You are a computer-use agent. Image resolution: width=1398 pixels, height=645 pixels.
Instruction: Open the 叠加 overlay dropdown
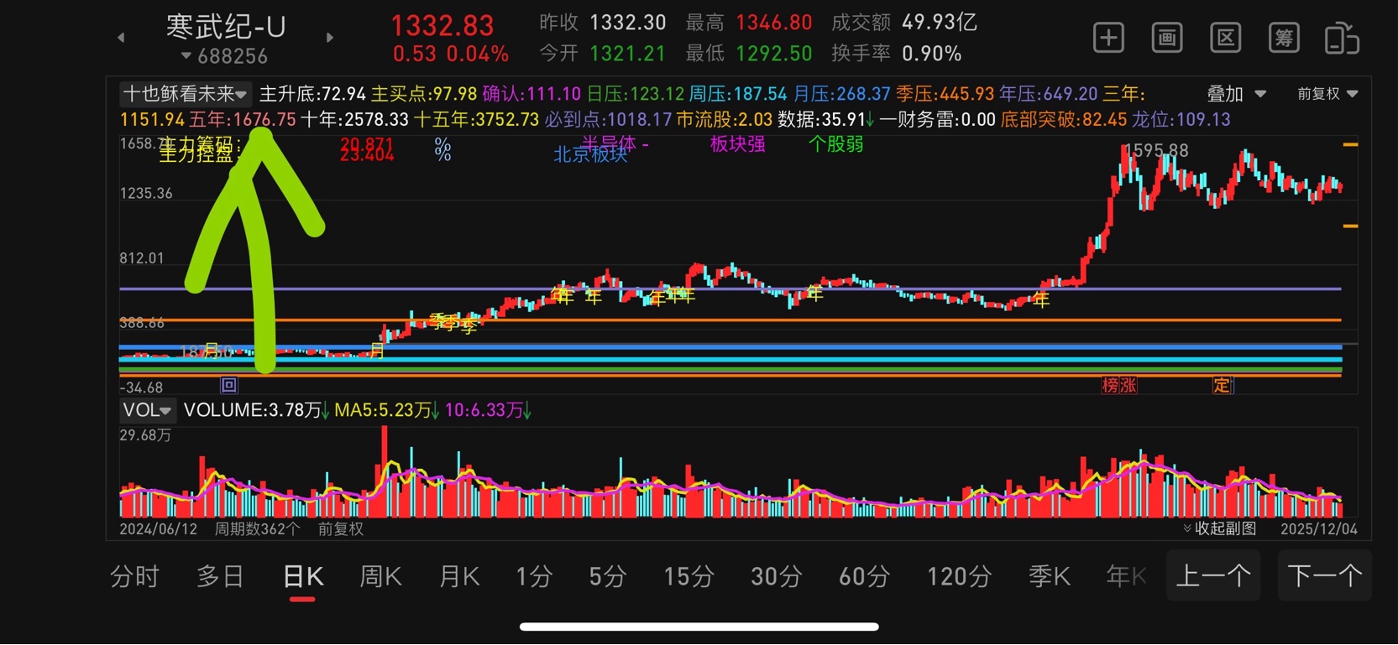coord(1235,94)
